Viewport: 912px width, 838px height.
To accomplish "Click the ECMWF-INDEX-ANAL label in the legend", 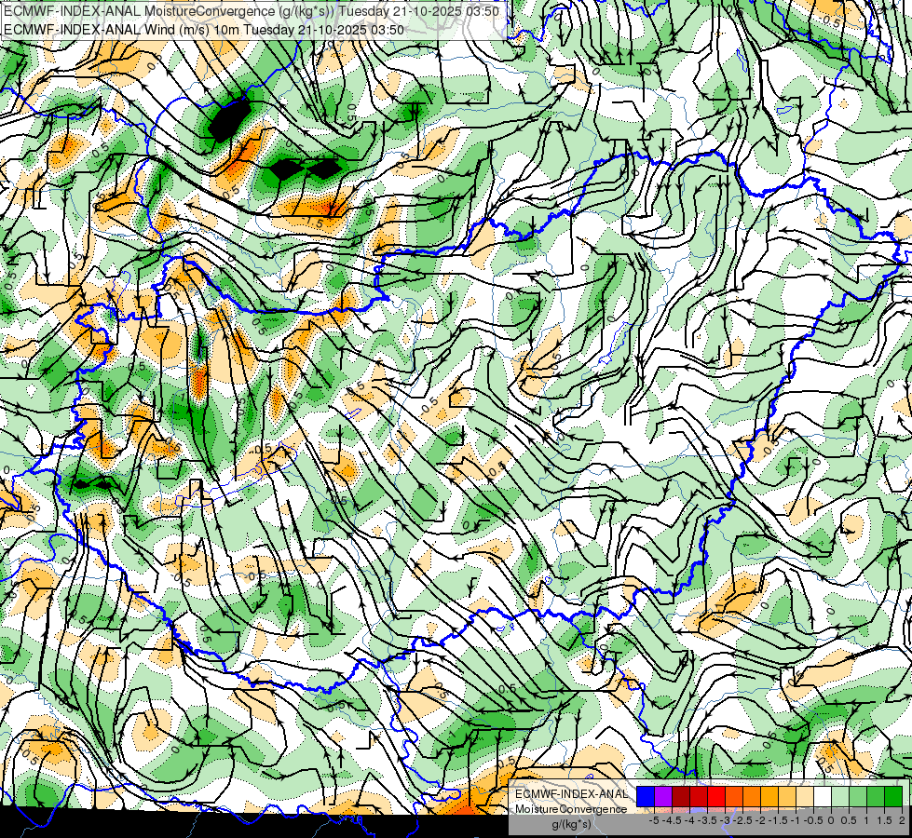I will (572, 794).
